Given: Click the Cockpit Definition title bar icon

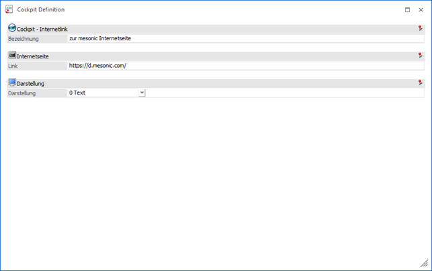Looking at the screenshot, I should click(x=9, y=10).
